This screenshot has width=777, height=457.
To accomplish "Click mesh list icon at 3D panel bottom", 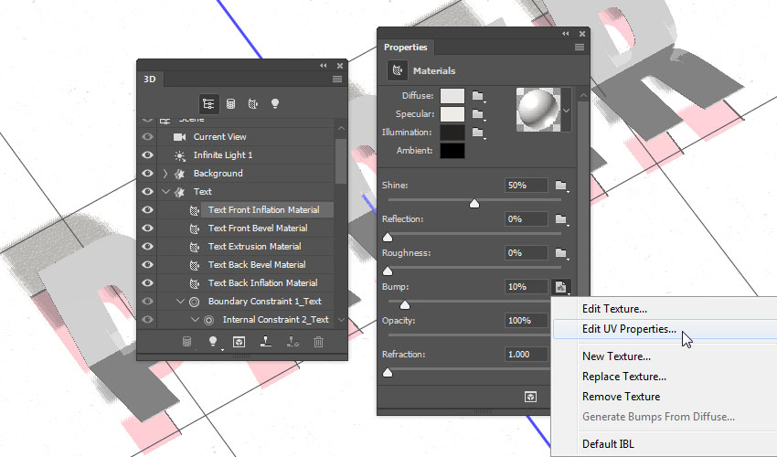I will pos(186,342).
